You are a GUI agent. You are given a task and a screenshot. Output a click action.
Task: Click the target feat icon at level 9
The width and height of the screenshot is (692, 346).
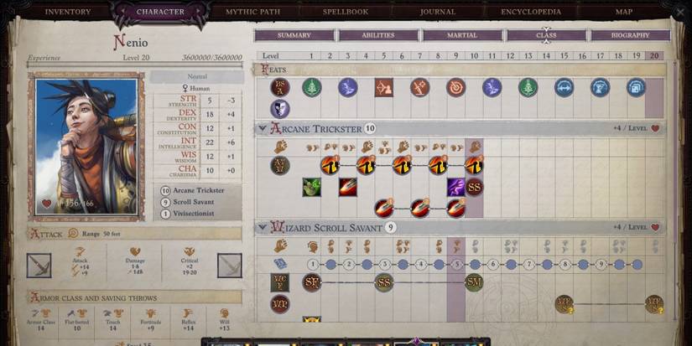click(456, 87)
